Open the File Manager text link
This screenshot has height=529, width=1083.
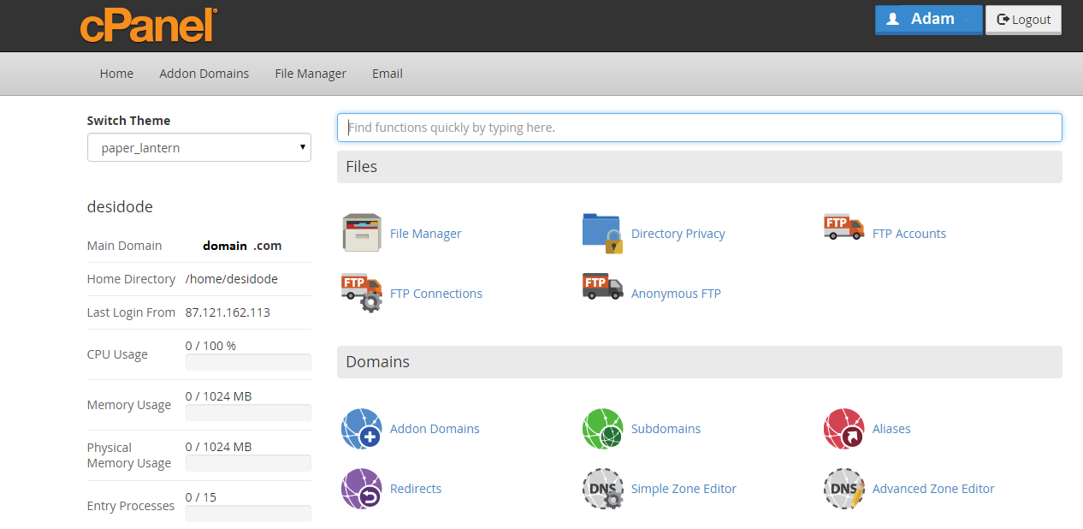tap(426, 234)
